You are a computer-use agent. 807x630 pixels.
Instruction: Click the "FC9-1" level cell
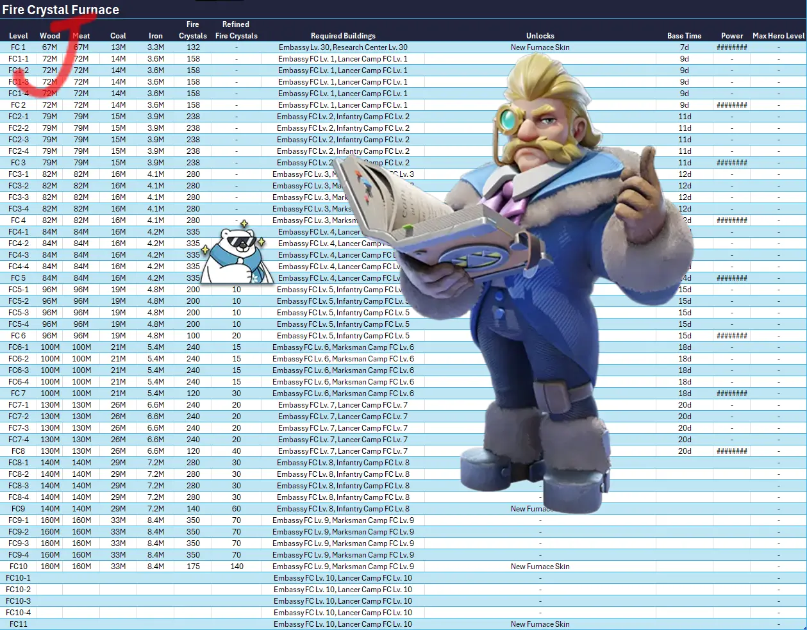[x=19, y=520]
